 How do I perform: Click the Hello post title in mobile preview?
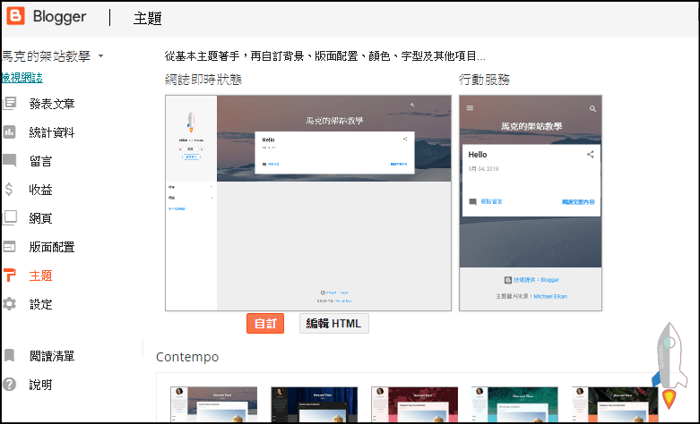(x=477, y=155)
